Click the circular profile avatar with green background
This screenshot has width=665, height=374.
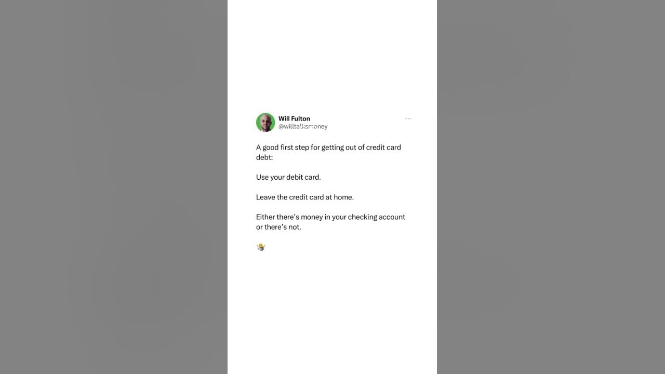click(x=265, y=123)
